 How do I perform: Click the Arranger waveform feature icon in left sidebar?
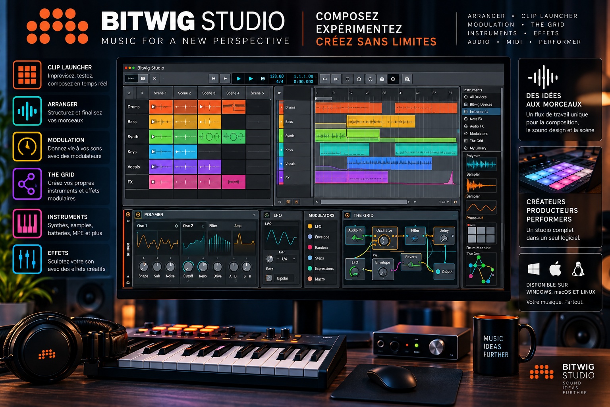click(x=27, y=111)
